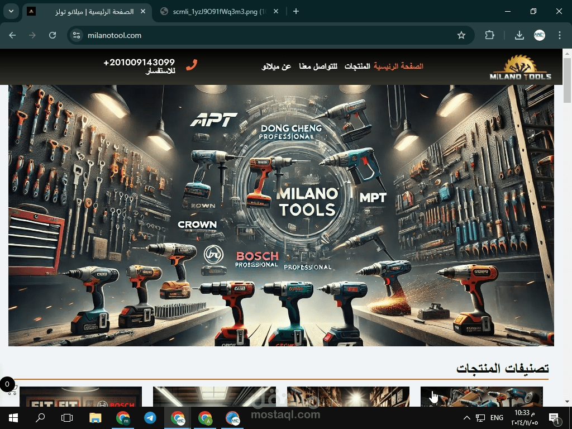
Task: Open عن ميلانو menu item
Action: (x=276, y=66)
